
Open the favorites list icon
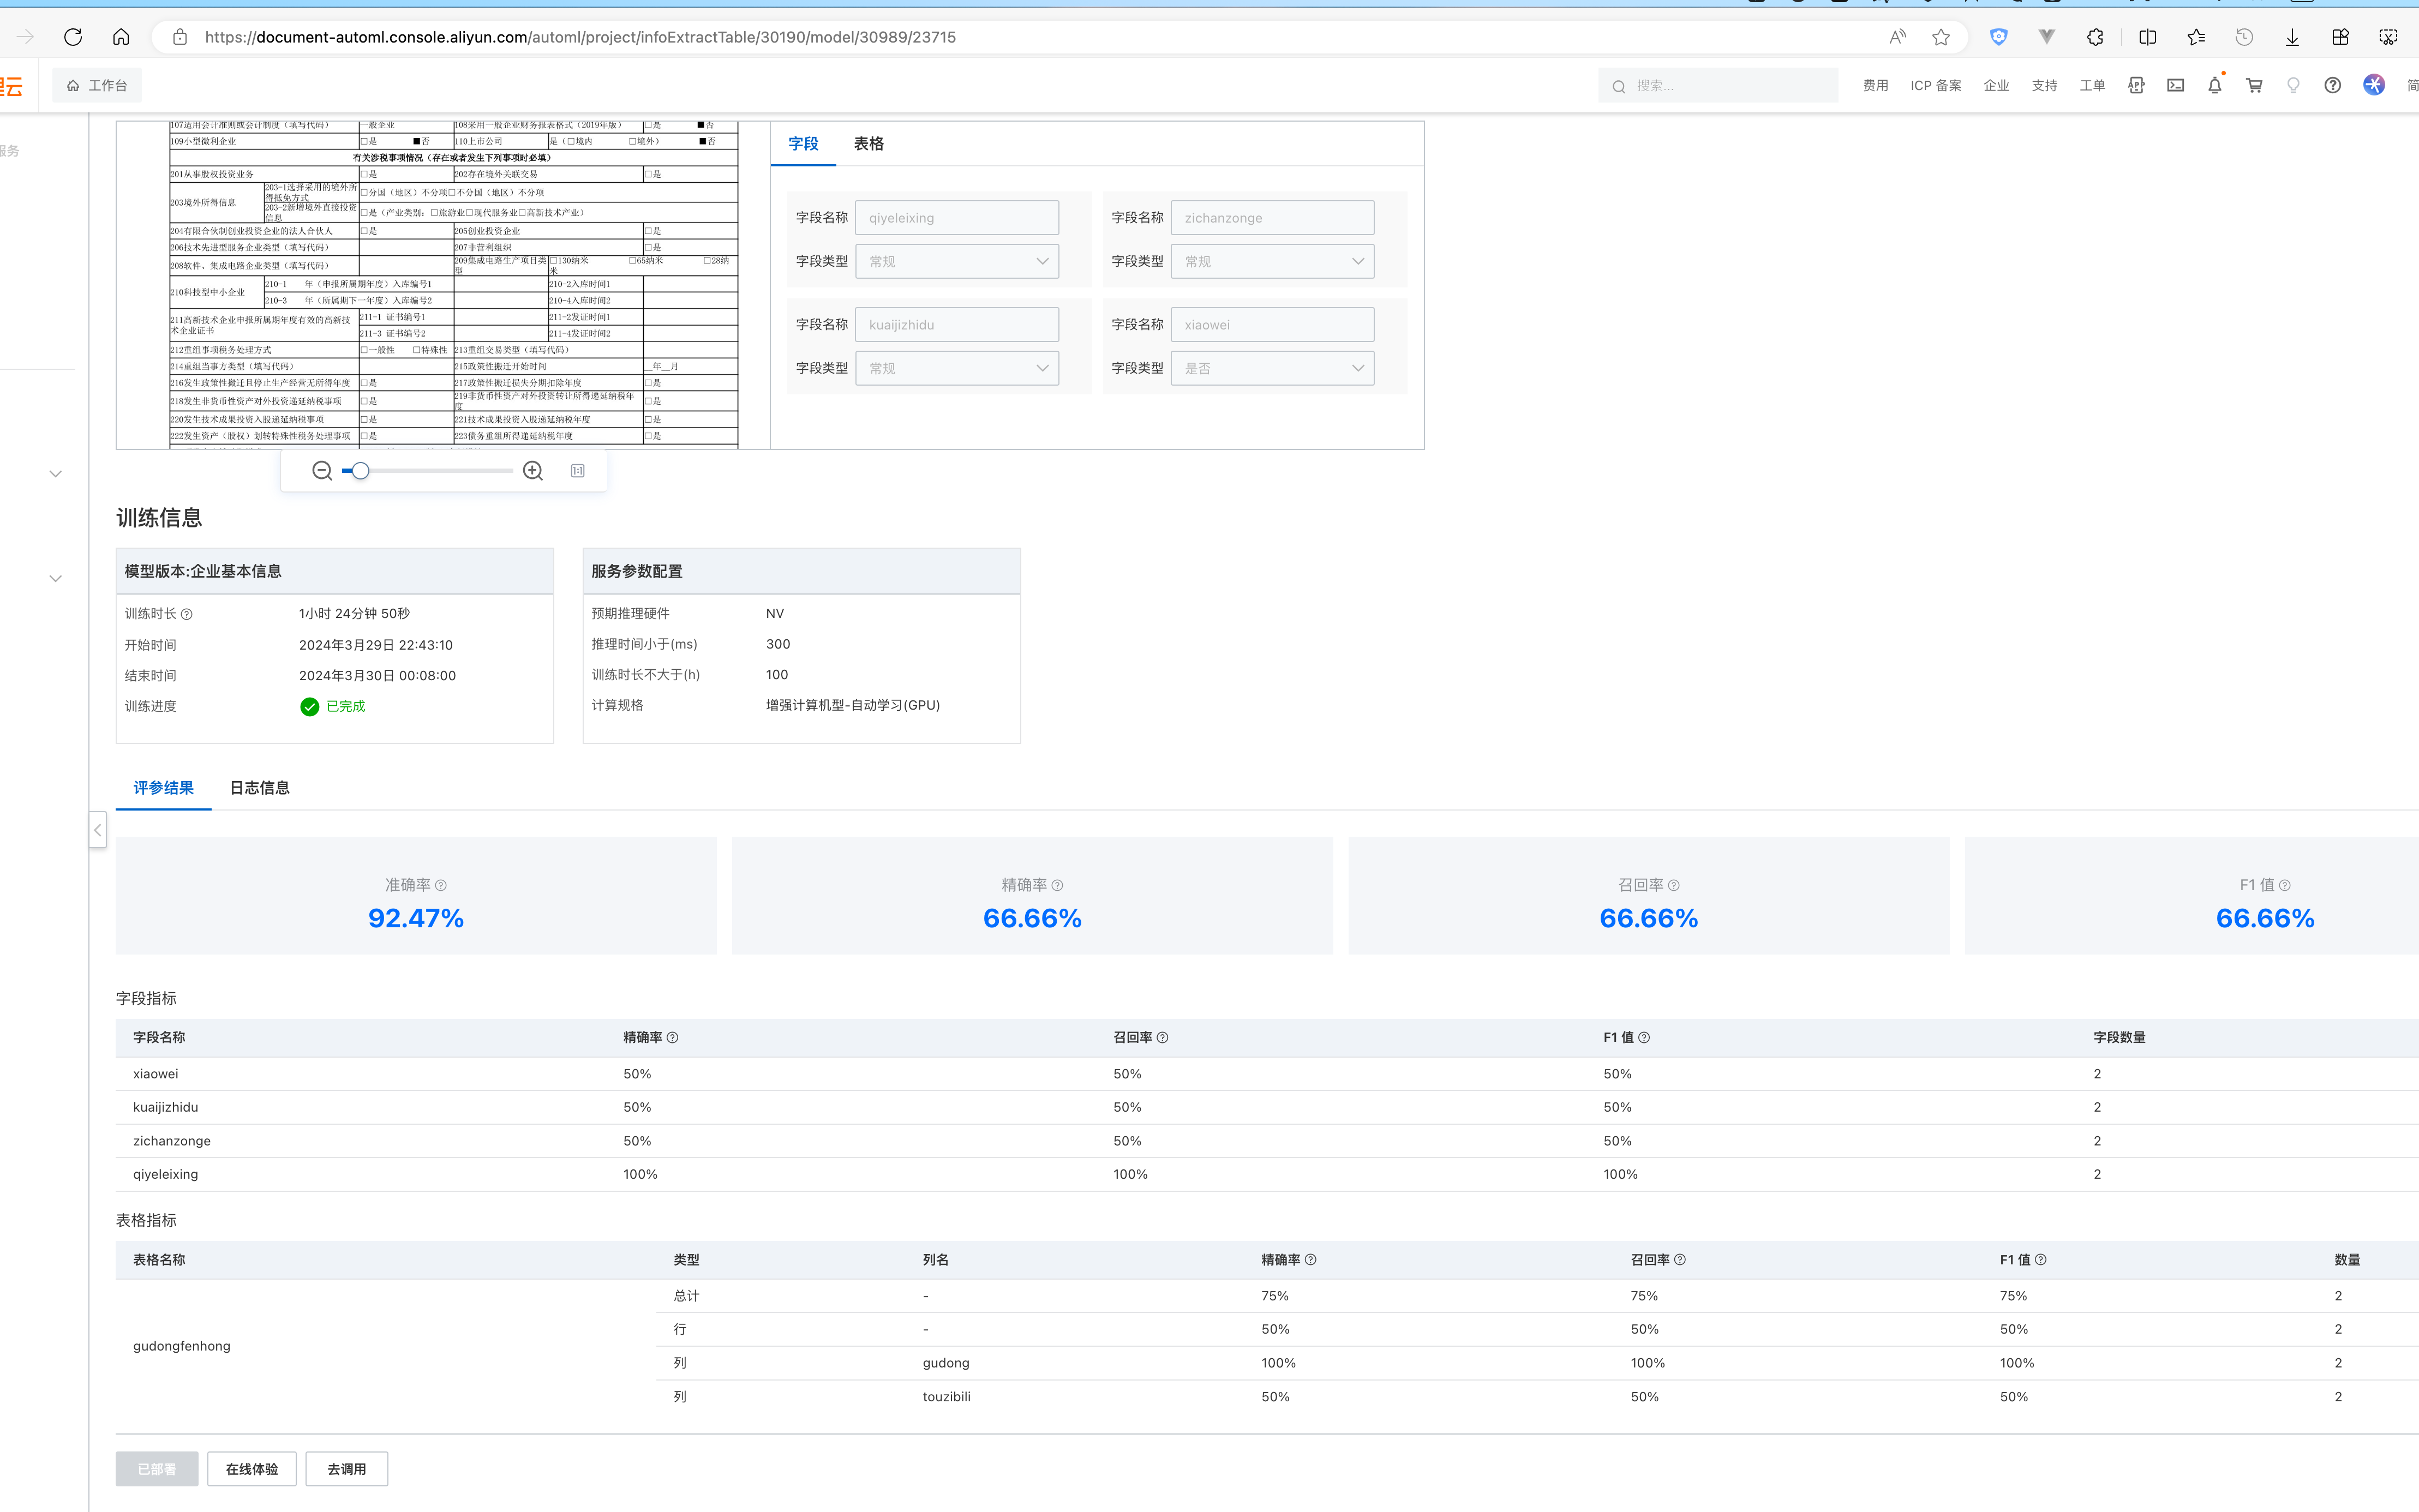[2196, 37]
